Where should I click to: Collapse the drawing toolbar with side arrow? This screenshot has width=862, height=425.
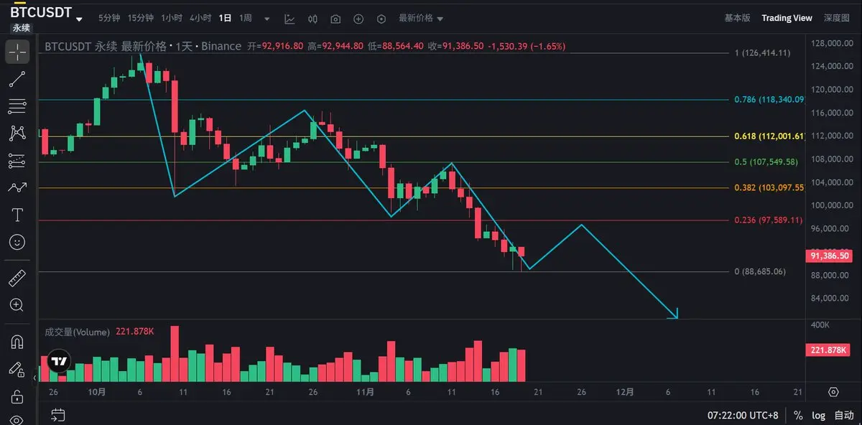[36, 378]
